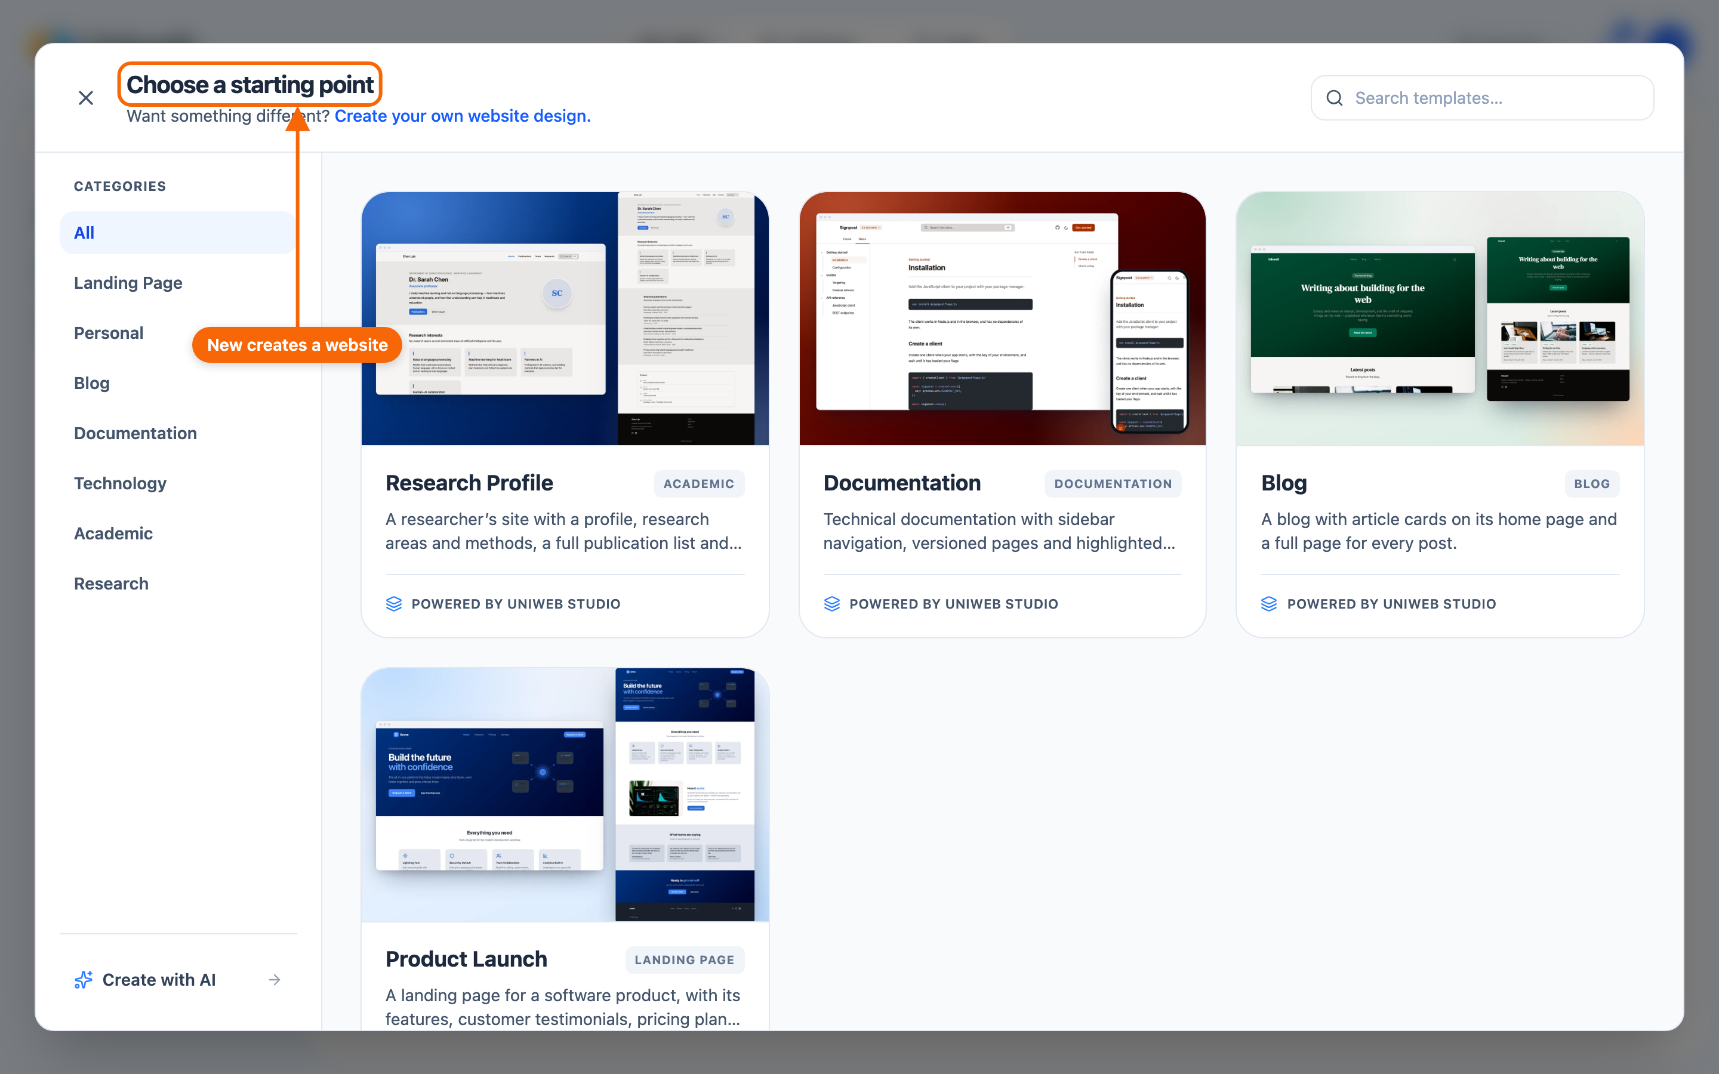Open the Research Profile template preview
Image resolution: width=1719 pixels, height=1074 pixels.
tap(565, 318)
